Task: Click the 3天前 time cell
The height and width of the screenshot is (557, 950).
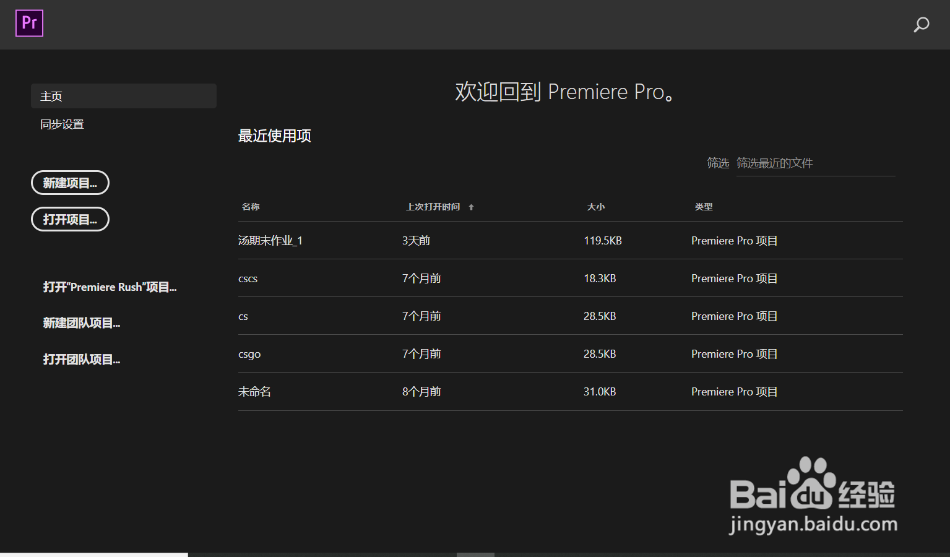Action: tap(416, 241)
